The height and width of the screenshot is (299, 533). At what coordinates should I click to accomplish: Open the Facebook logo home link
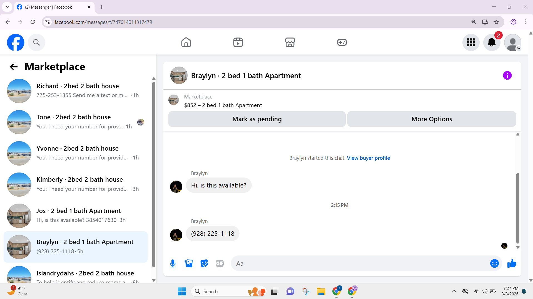pos(16,42)
